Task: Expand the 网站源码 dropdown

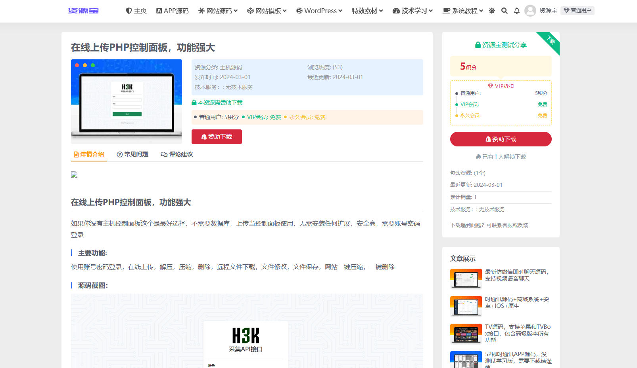Action: (x=218, y=11)
